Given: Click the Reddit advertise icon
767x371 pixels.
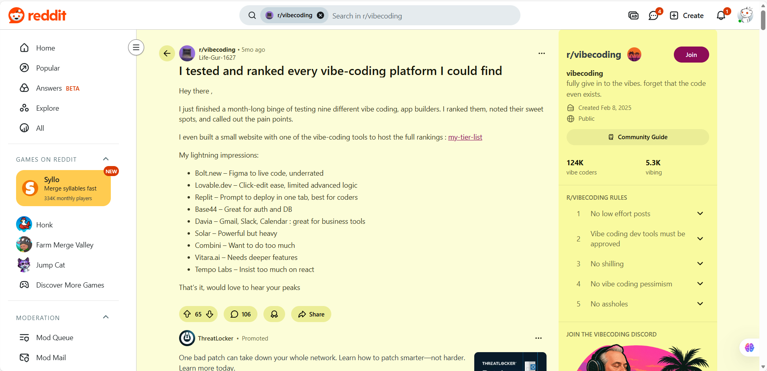Looking at the screenshot, I should coord(633,16).
